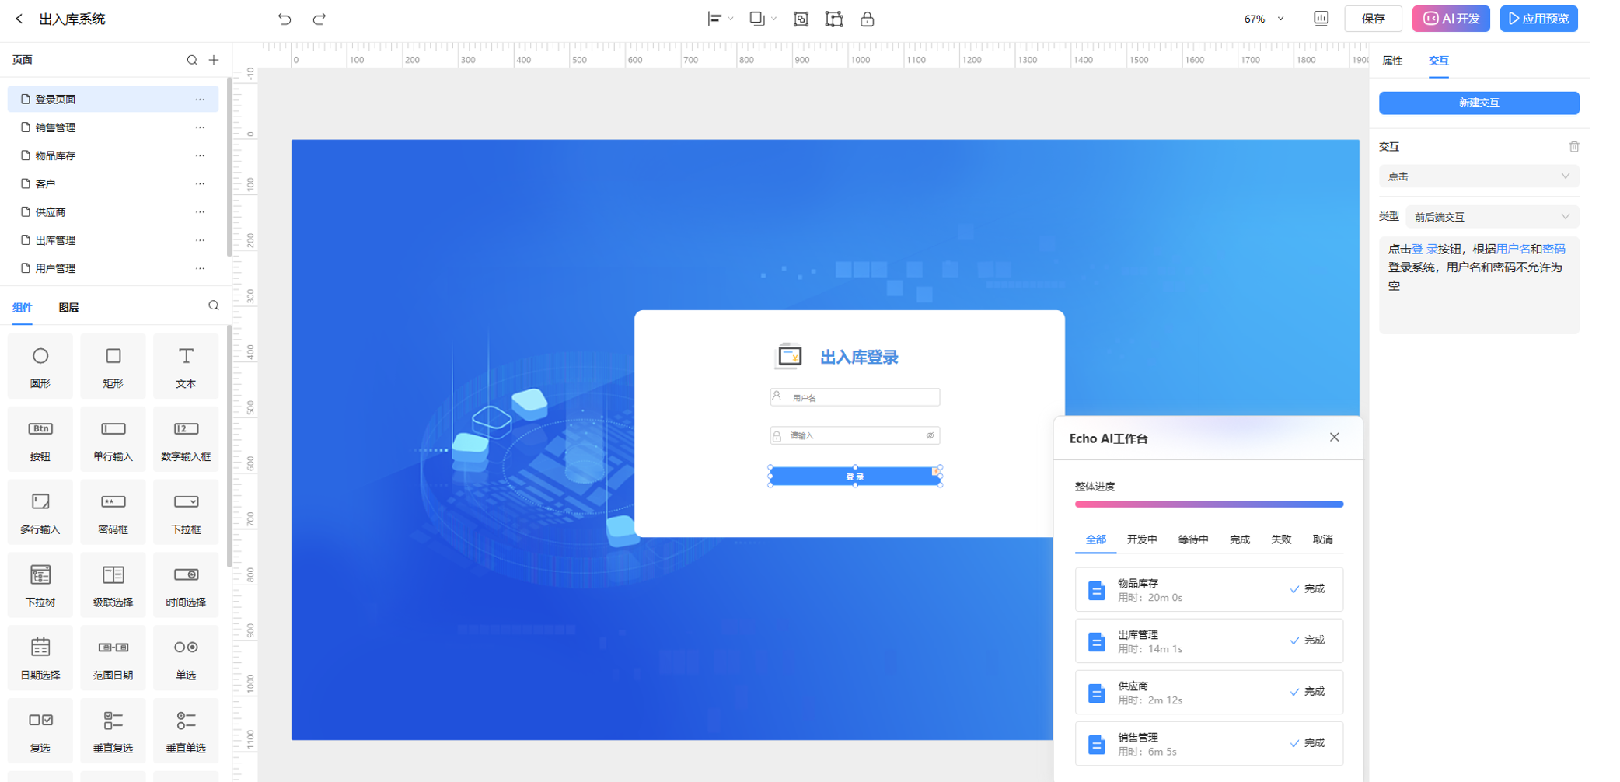Screen dimensions: 1620x782
Task: Select the 日期选择 date picker component
Action: 40,658
